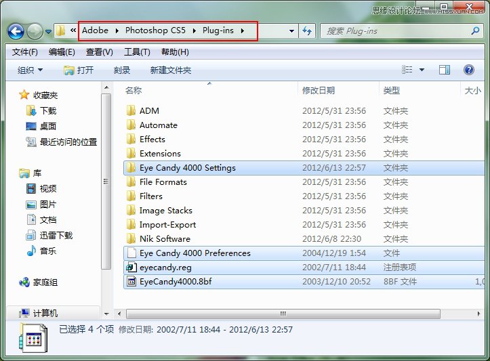The width and height of the screenshot is (490, 361).
Task: Expand the arrow after Photoshop CS5
Action: pyautogui.click(x=195, y=30)
